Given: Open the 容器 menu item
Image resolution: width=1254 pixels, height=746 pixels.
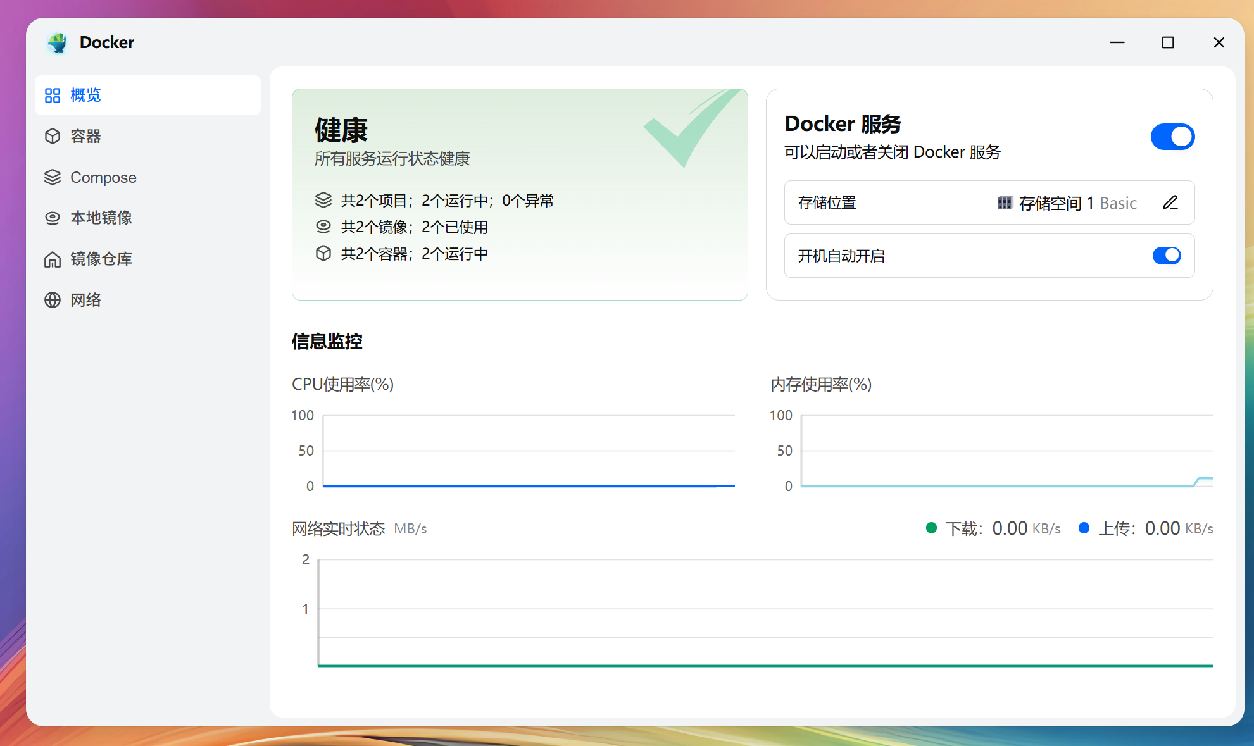Looking at the screenshot, I should point(85,136).
